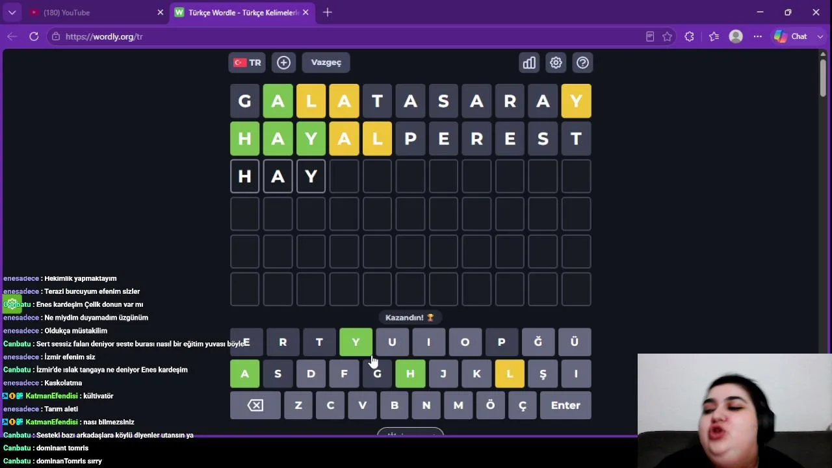832x468 pixels.
Task: Tap the N key on game keyboard
Action: (426, 405)
